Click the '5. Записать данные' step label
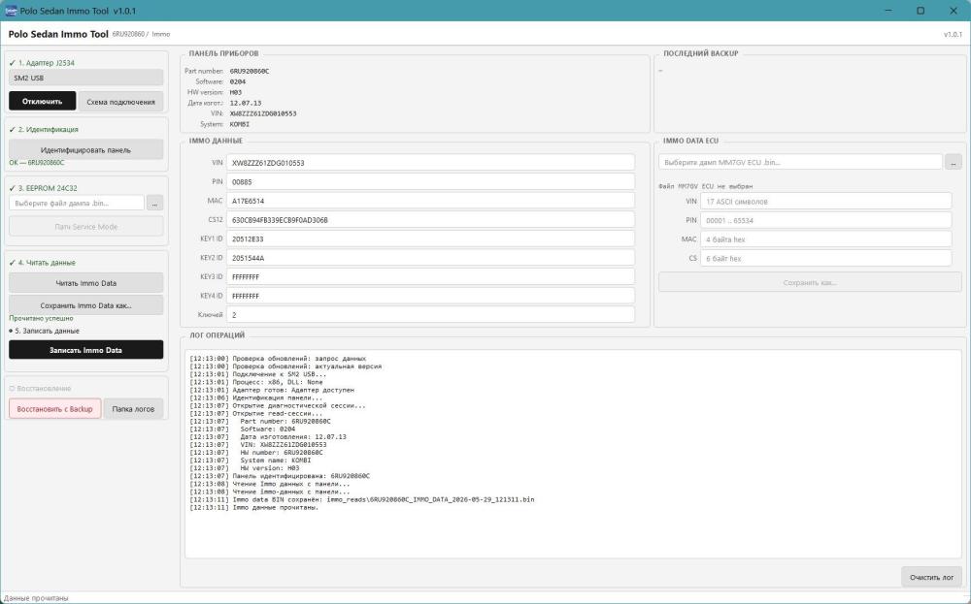This screenshot has width=971, height=604. click(47, 331)
